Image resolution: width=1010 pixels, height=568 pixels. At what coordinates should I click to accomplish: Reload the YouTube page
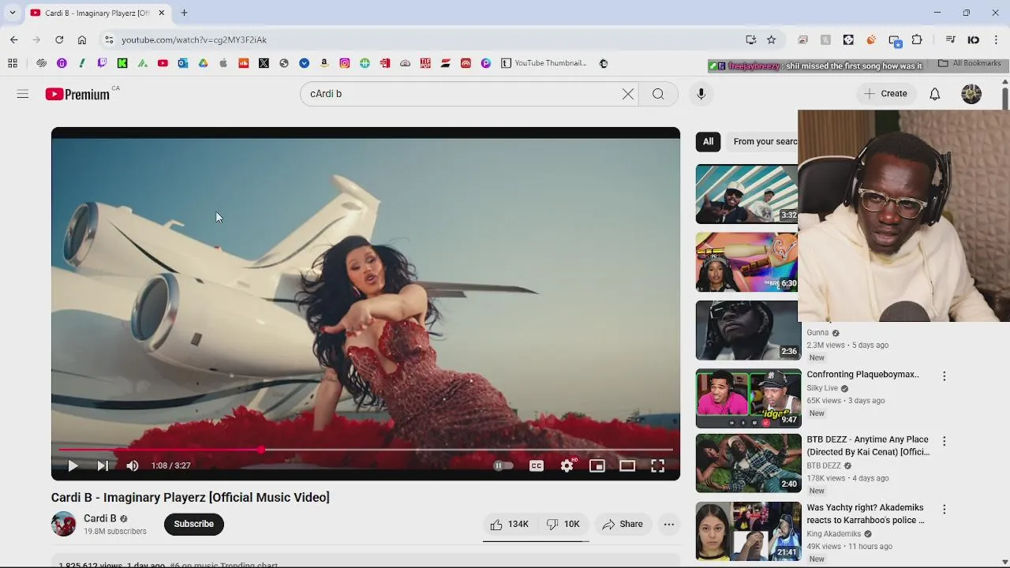click(x=59, y=39)
